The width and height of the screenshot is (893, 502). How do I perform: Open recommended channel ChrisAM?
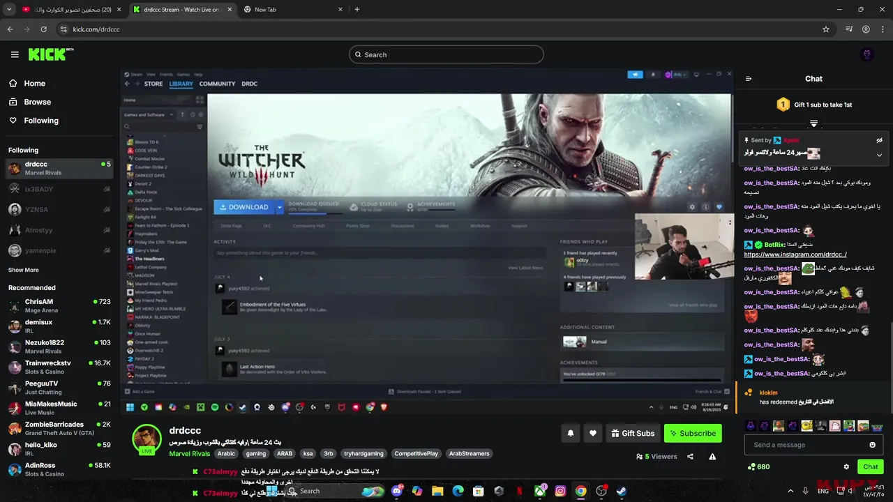59,305
